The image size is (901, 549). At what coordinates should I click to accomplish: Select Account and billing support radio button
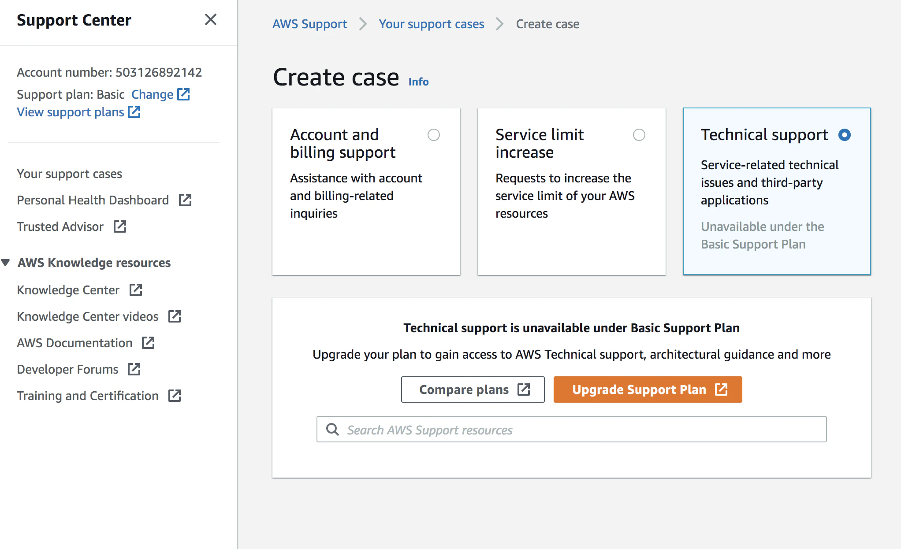click(x=433, y=135)
